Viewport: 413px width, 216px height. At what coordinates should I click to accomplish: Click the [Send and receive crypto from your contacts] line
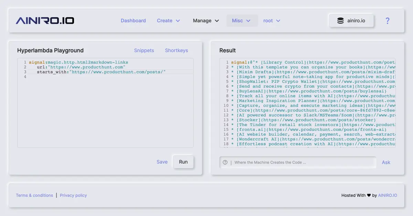point(313,86)
